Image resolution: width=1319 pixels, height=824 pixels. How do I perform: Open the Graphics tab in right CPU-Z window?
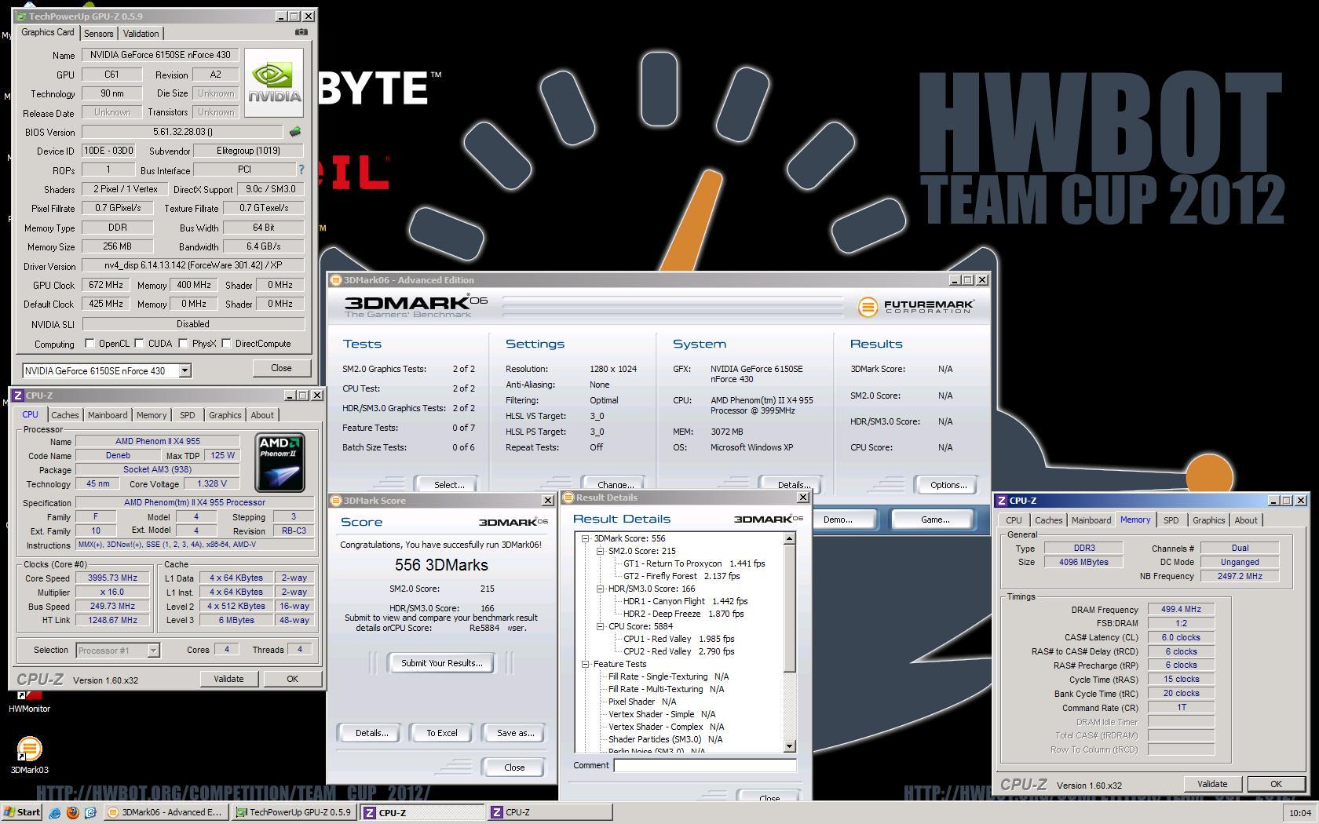point(1208,520)
